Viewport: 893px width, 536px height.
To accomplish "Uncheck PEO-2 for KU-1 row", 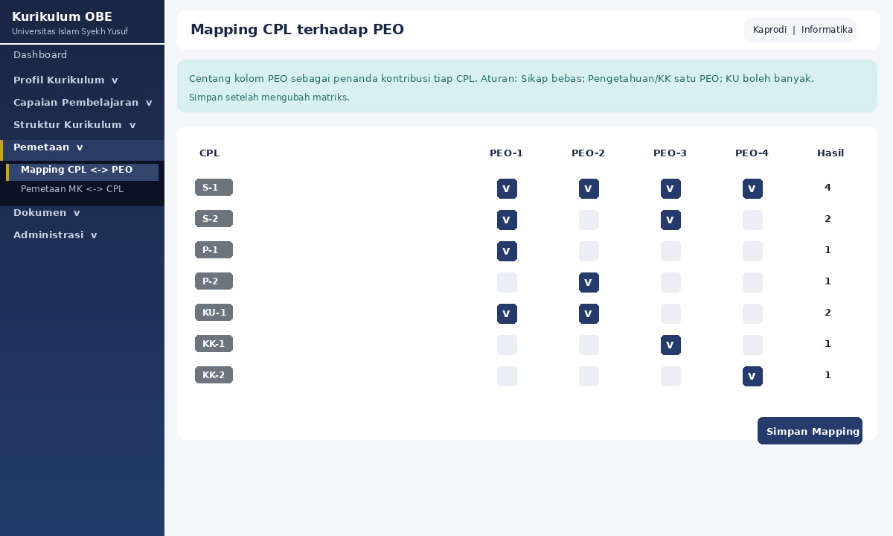I will point(589,313).
